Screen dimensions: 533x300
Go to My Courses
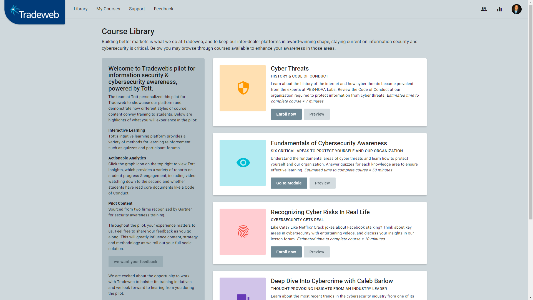pos(108,9)
